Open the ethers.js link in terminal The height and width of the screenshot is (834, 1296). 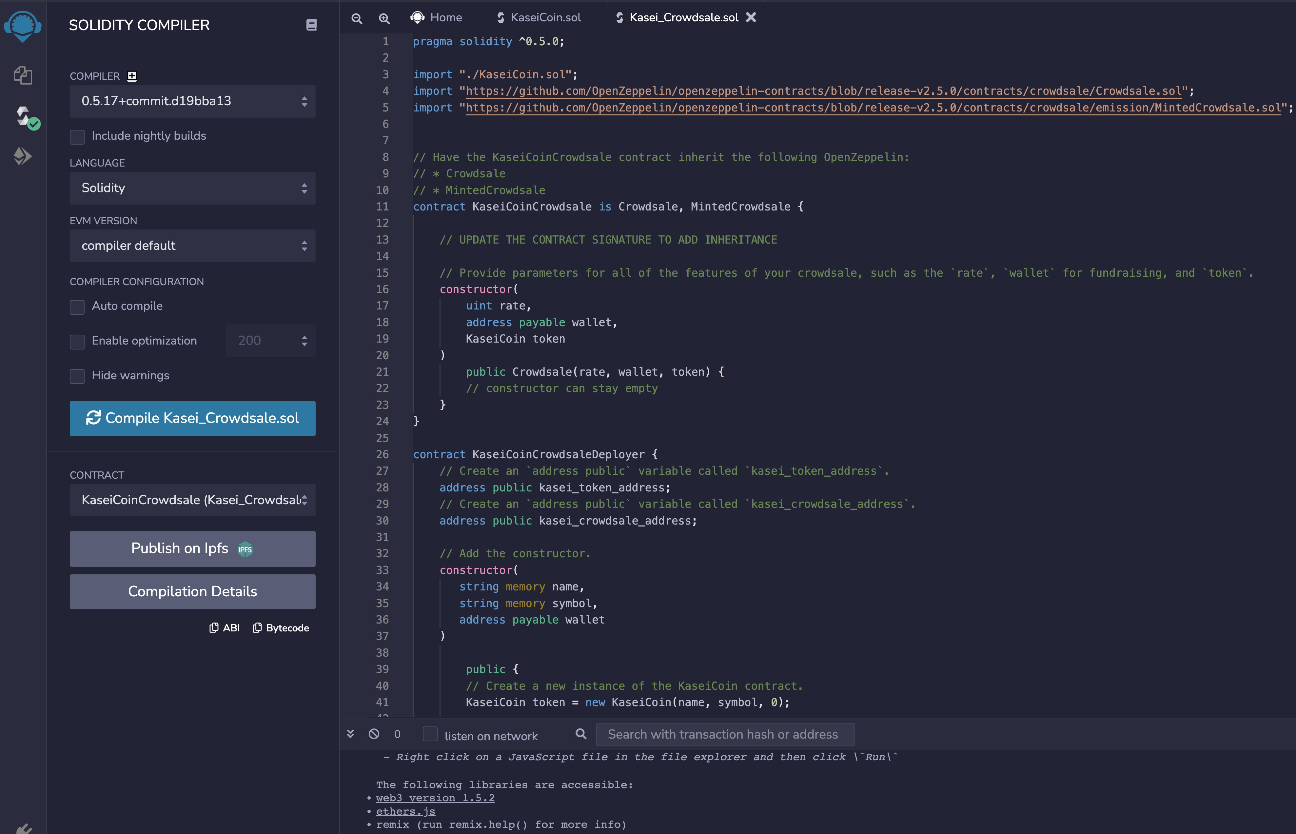[405, 812]
